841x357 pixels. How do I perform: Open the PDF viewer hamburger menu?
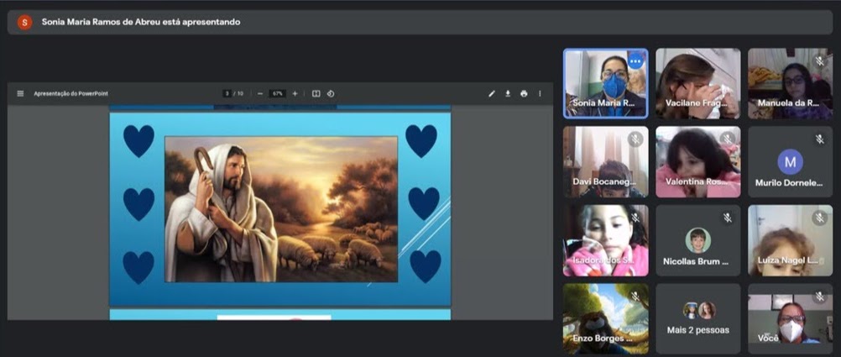20,93
